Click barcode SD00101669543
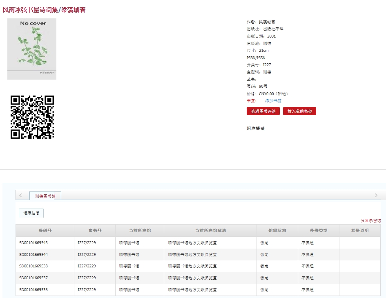 pyautogui.click(x=33, y=242)
